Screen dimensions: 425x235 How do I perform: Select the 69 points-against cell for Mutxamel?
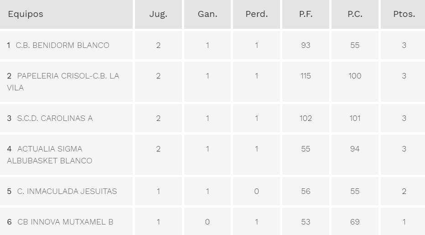(x=355, y=222)
